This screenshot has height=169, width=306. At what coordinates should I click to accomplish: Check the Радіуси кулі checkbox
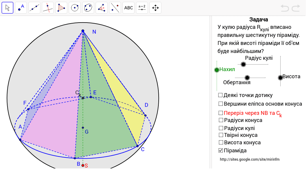click(221, 128)
